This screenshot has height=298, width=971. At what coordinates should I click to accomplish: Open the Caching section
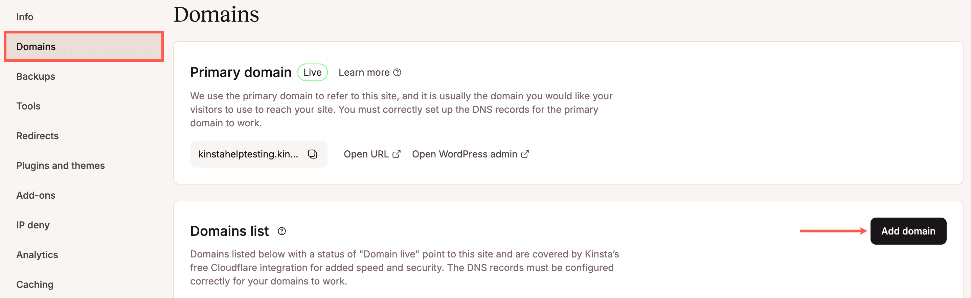(35, 284)
